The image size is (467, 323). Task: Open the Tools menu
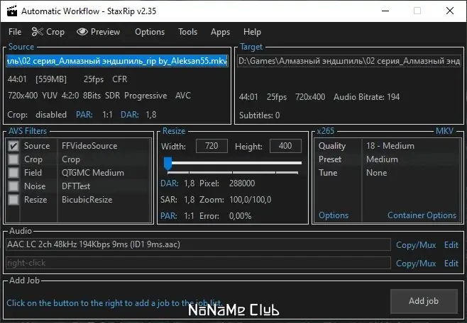[187, 32]
